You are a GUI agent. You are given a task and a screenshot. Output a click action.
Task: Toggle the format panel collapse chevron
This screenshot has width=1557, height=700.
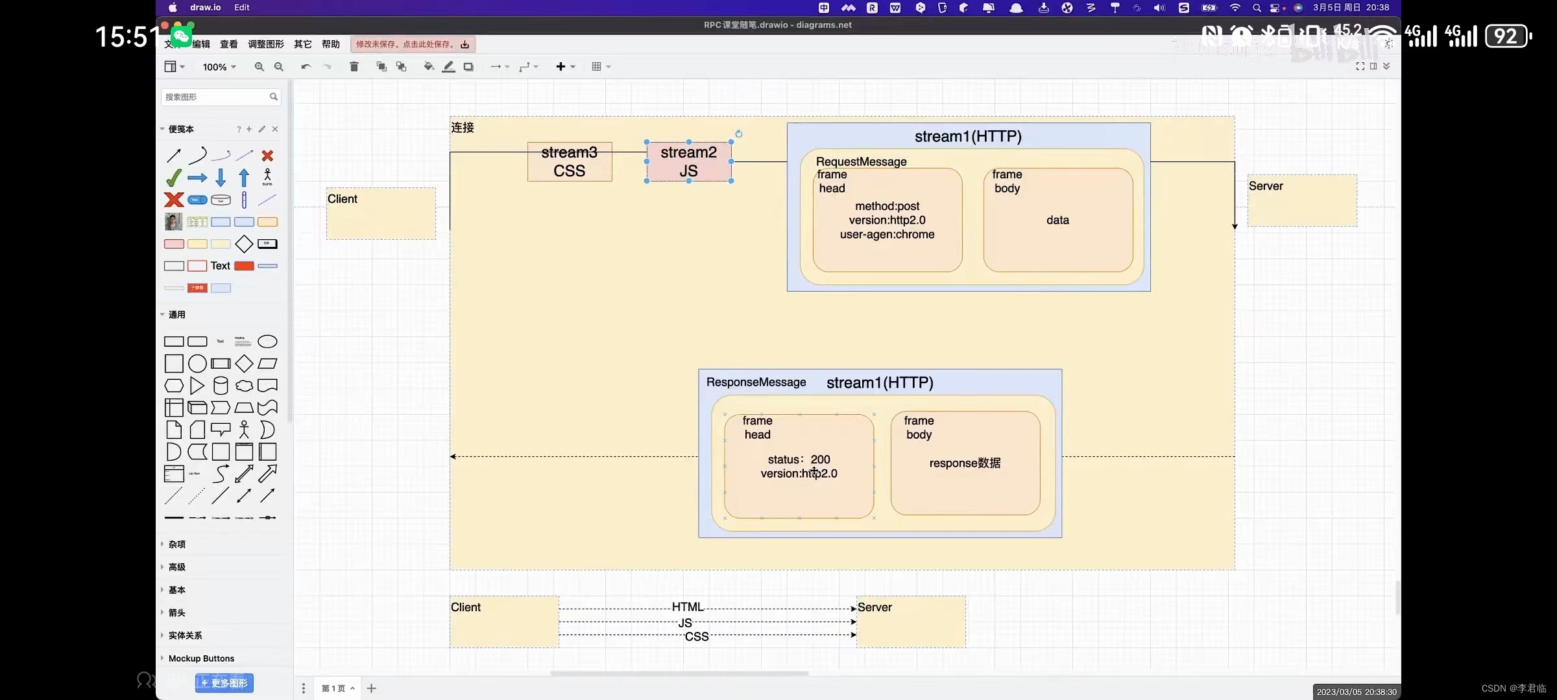(1386, 66)
